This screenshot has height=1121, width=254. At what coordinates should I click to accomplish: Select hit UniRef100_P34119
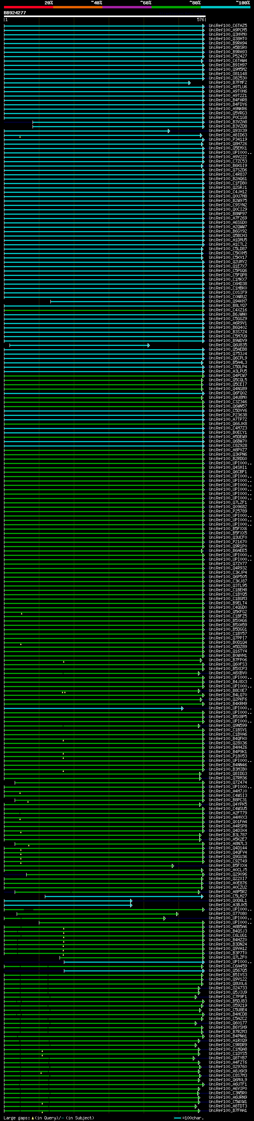click(x=228, y=139)
